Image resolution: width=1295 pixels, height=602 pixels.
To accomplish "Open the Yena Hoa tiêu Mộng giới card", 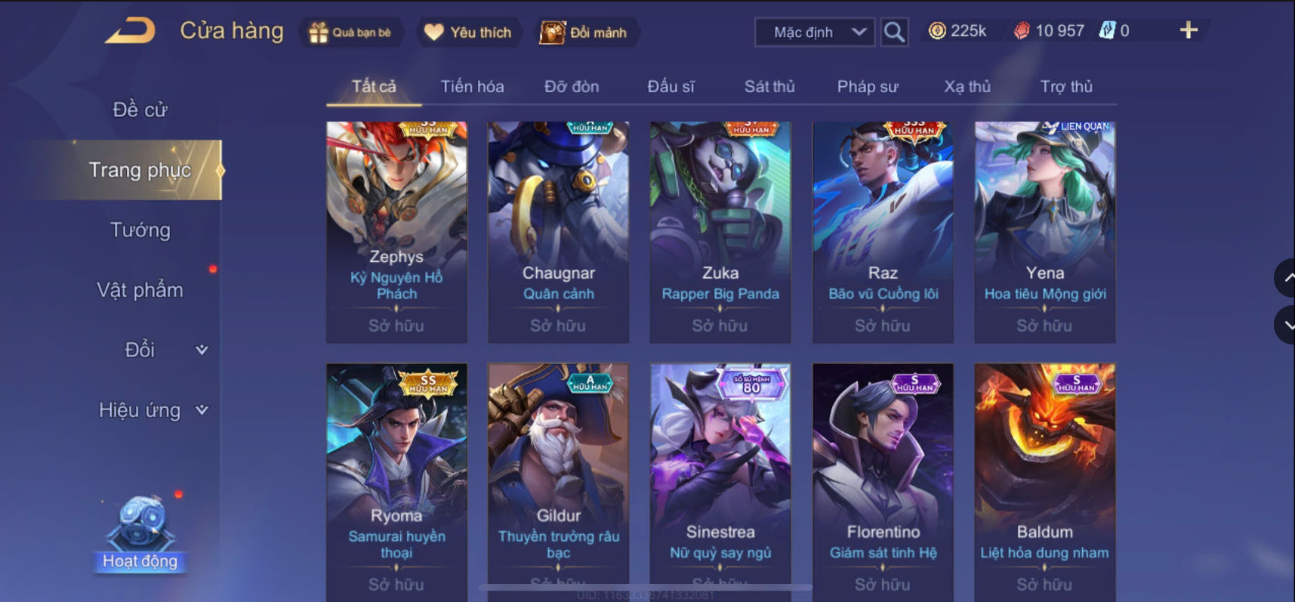I will pos(1045,232).
